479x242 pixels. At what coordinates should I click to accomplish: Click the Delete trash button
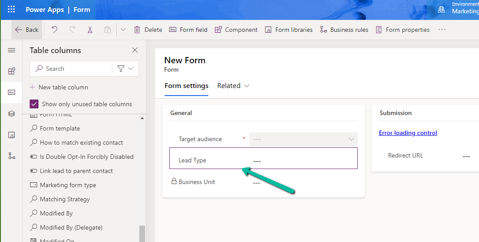tap(148, 30)
